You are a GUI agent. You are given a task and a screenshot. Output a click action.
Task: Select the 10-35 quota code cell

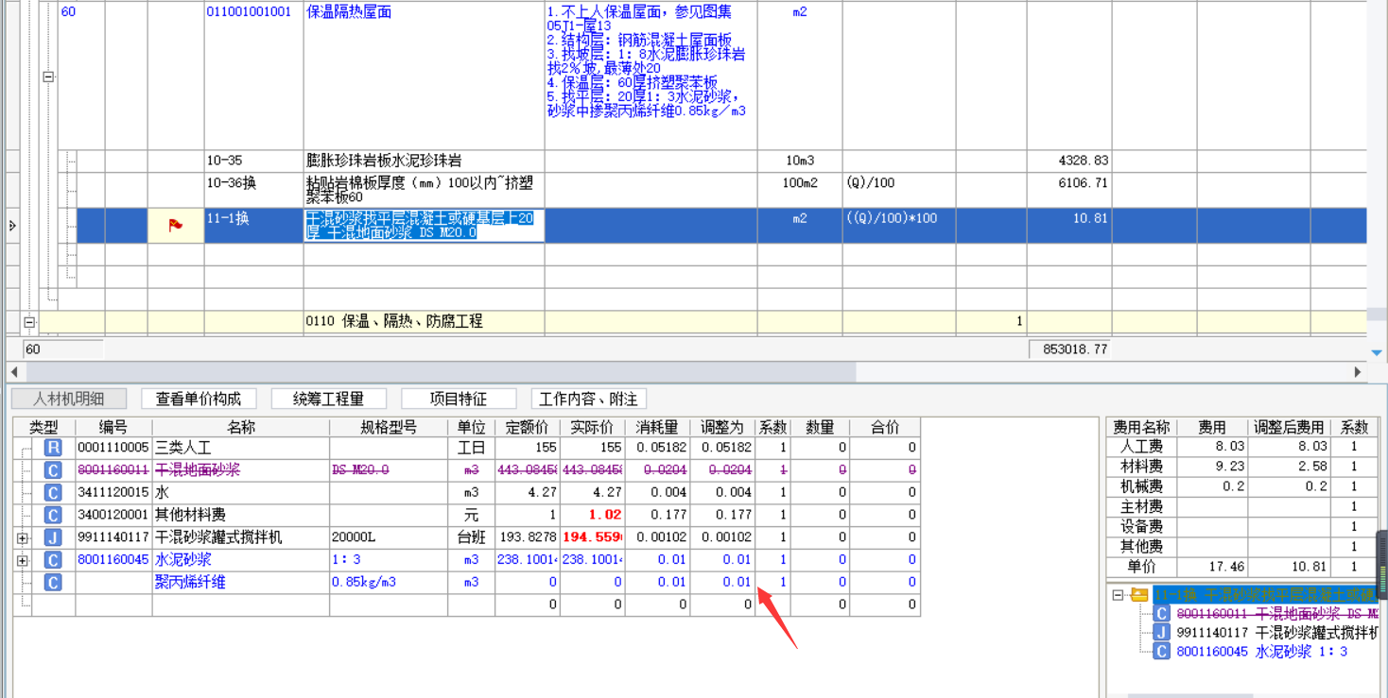[x=253, y=161]
